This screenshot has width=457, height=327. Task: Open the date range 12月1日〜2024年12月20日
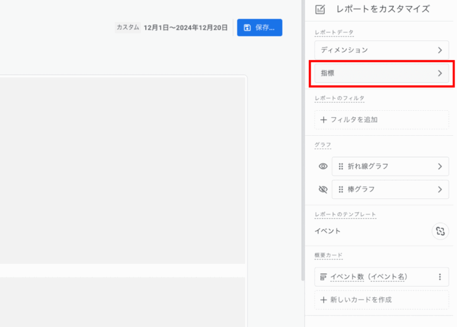[186, 28]
